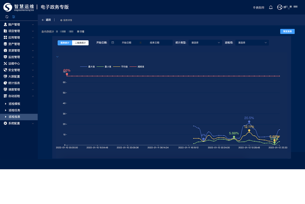Viewport: 305px width, 204px height.
Task: Open the 统计类型 dropdown
Action: (205, 43)
